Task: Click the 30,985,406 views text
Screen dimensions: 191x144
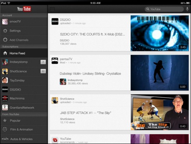Action: pyautogui.click(x=78, y=83)
